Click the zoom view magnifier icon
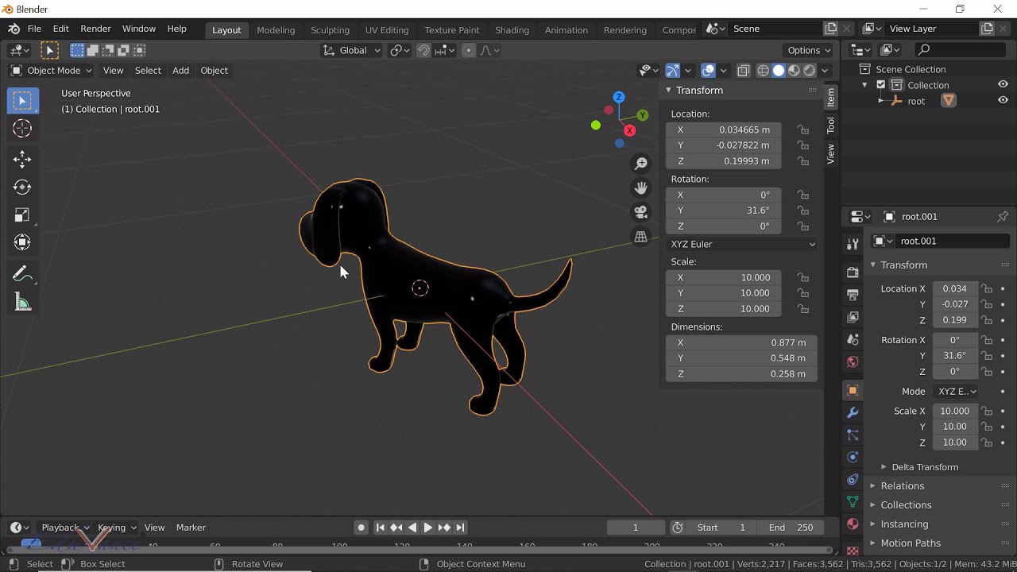 [640, 164]
